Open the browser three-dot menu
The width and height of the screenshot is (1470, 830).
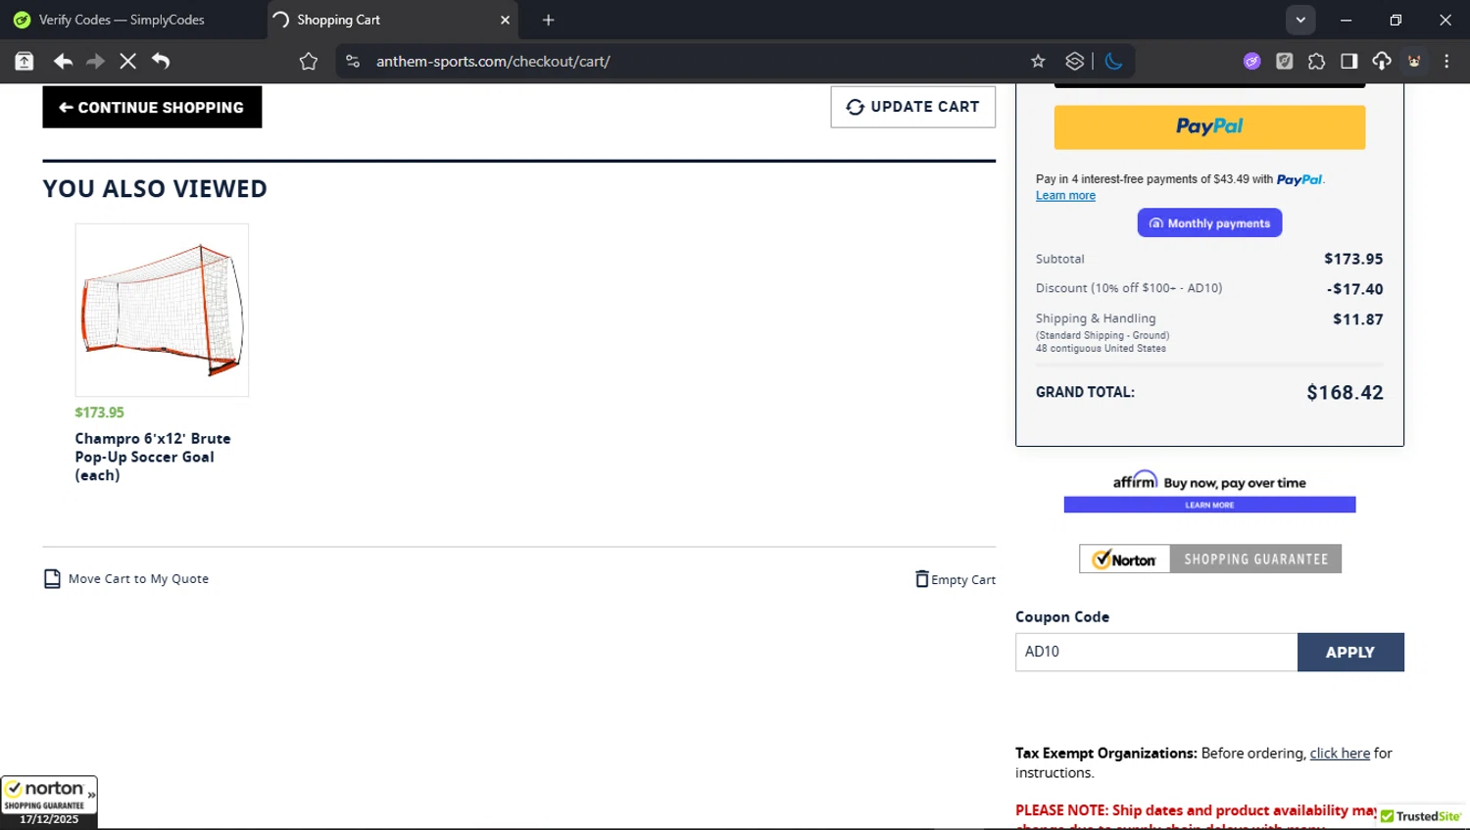click(1446, 61)
